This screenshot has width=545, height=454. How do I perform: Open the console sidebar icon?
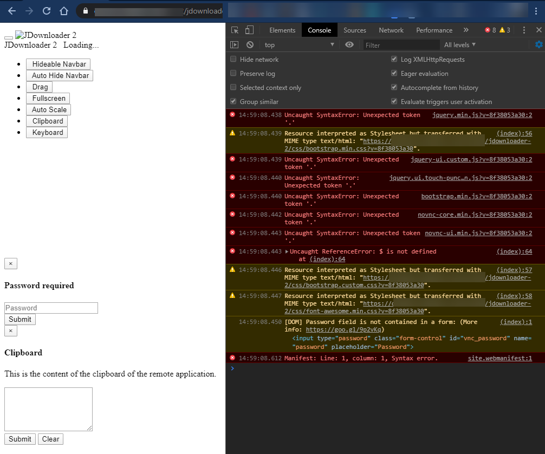(x=236, y=44)
